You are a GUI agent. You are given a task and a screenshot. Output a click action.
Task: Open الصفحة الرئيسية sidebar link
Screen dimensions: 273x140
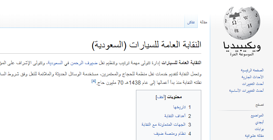pyautogui.click(x=252, y=70)
